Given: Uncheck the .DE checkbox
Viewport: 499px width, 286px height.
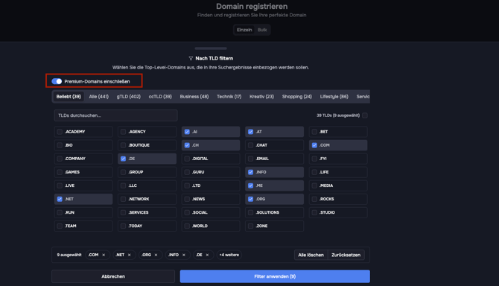Looking at the screenshot, I should pos(123,159).
